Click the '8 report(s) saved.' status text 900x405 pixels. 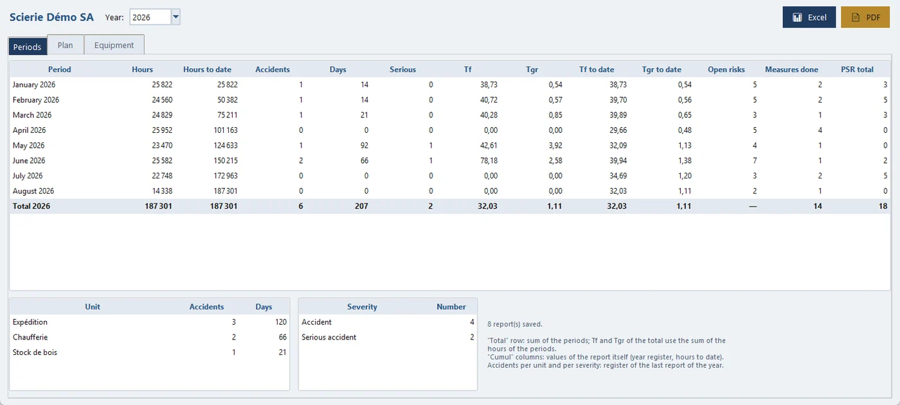point(515,324)
